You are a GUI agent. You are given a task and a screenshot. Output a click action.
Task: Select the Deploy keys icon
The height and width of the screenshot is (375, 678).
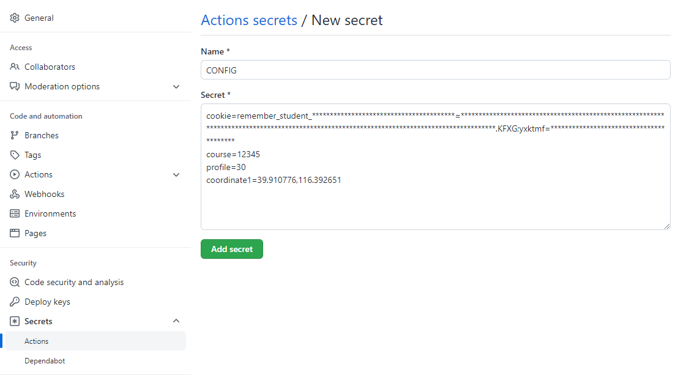(14, 302)
